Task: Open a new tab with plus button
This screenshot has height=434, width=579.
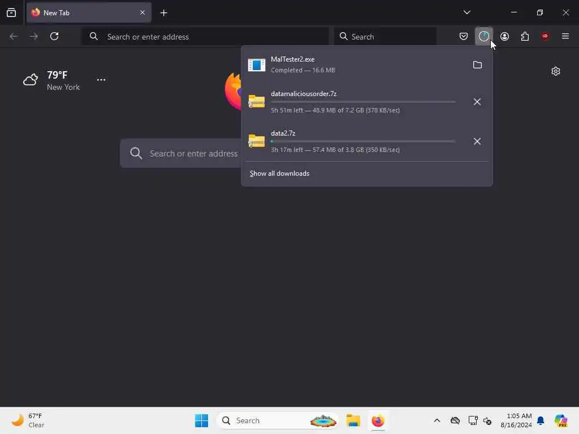Action: (x=163, y=13)
